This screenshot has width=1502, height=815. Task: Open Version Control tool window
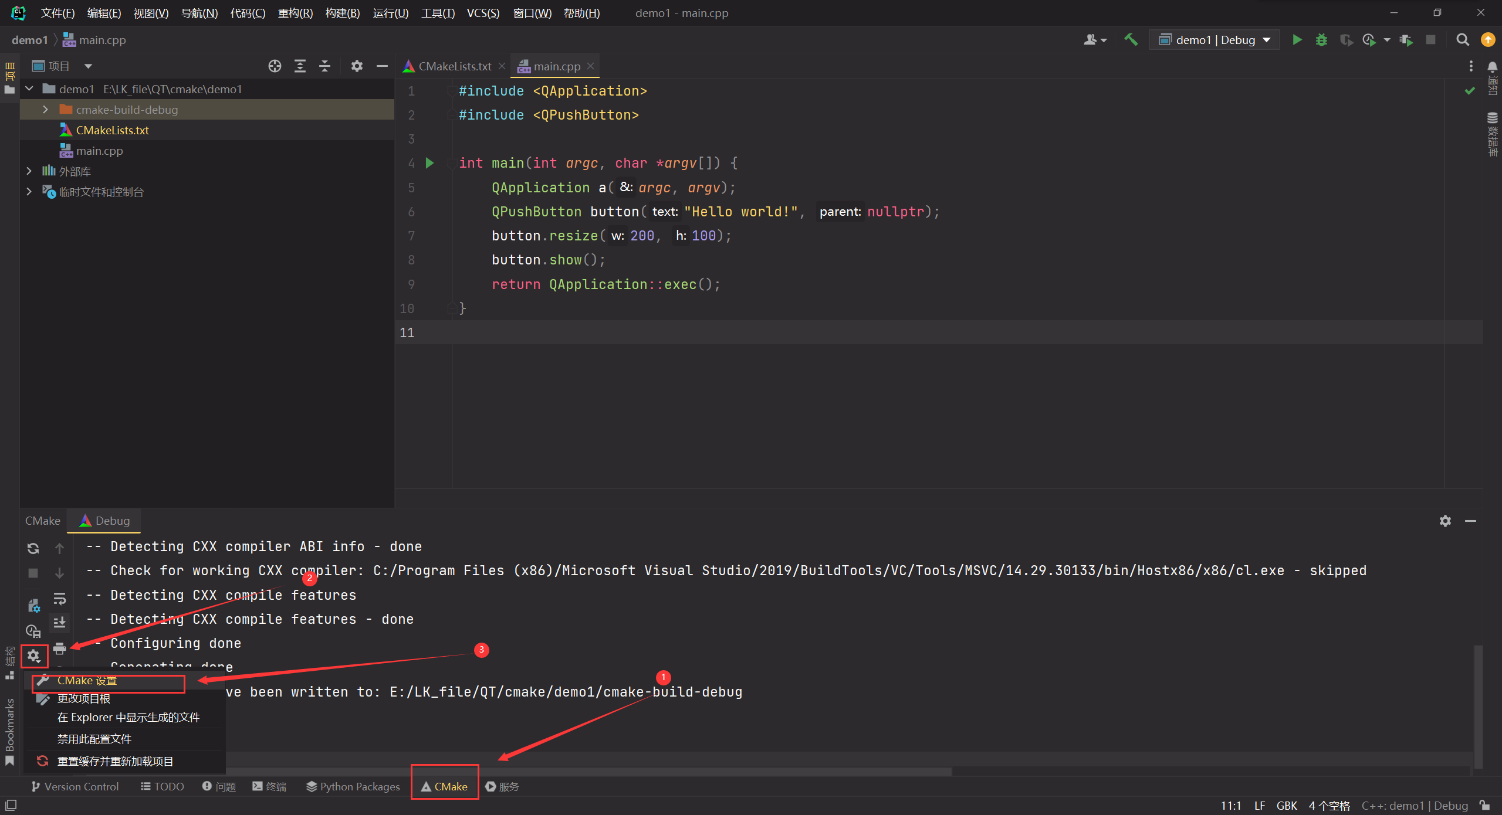(75, 786)
